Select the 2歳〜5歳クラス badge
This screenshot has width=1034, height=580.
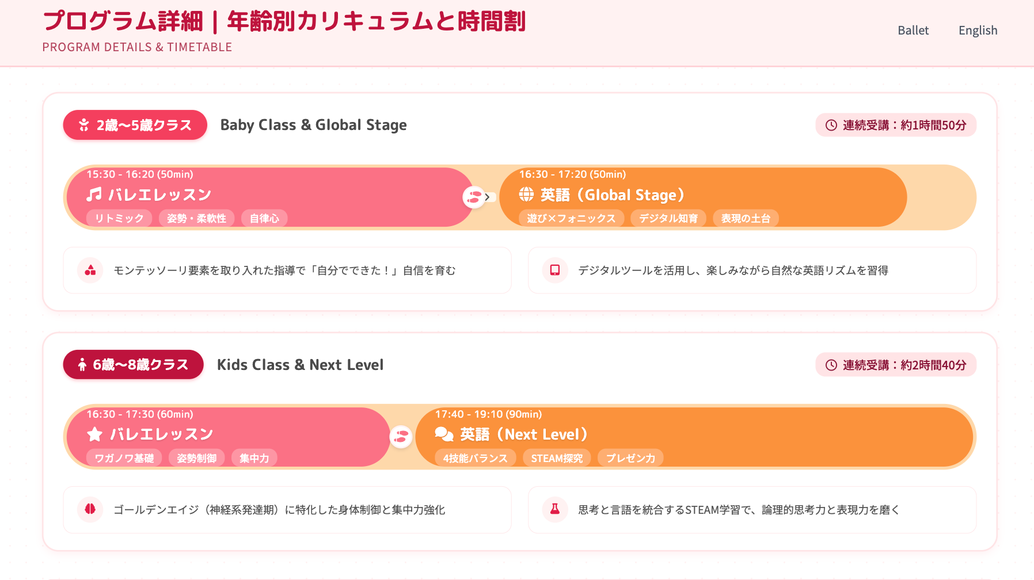pos(135,125)
